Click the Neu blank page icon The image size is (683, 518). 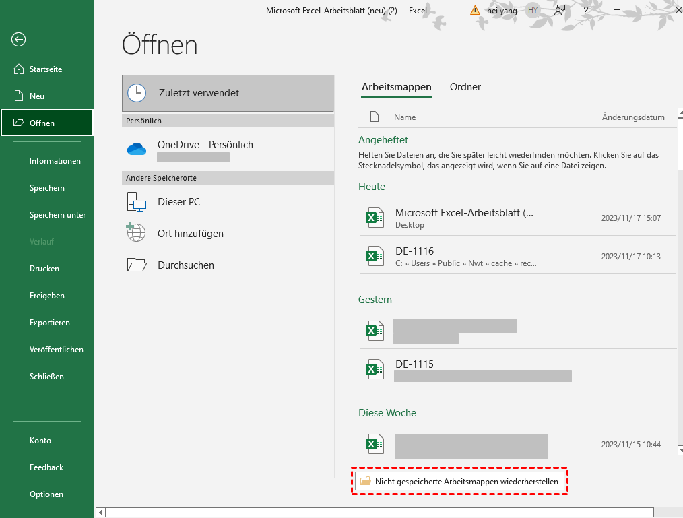[19, 96]
